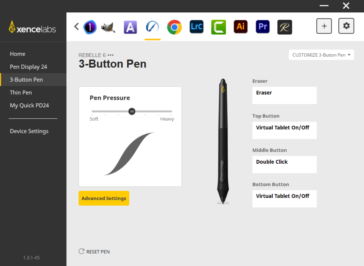Select the GIMP application icon
364x266 pixels.
pos(108,27)
